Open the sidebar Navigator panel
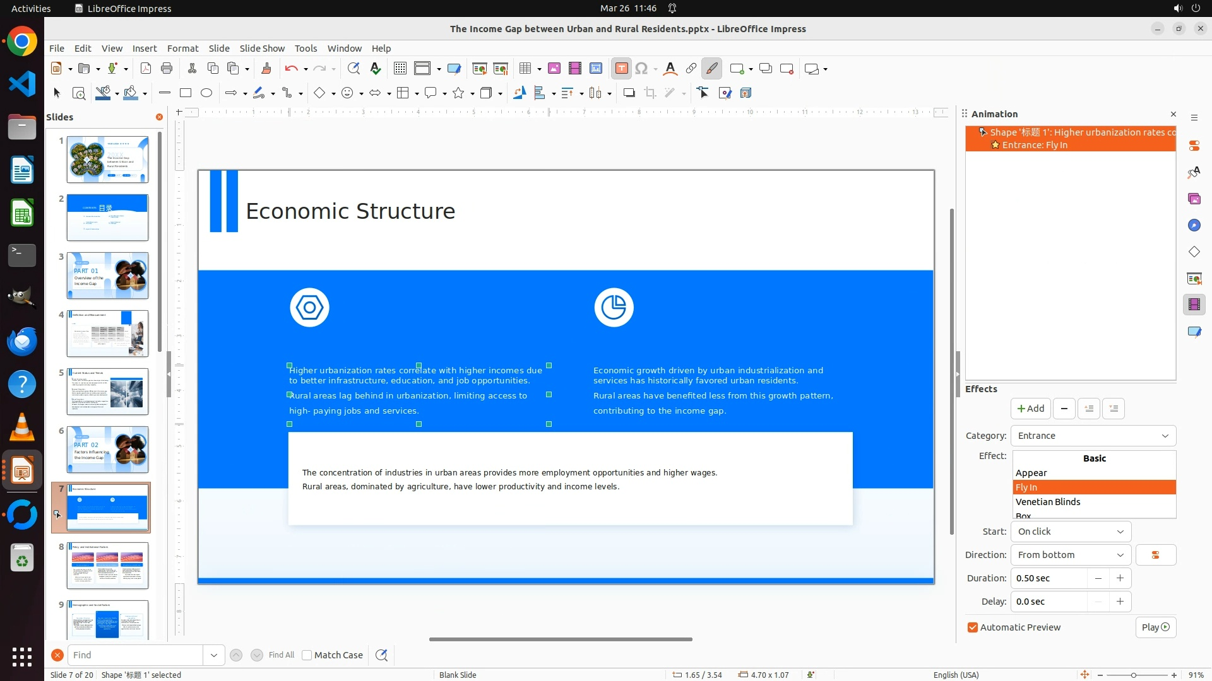This screenshot has height=681, width=1212. [x=1194, y=226]
